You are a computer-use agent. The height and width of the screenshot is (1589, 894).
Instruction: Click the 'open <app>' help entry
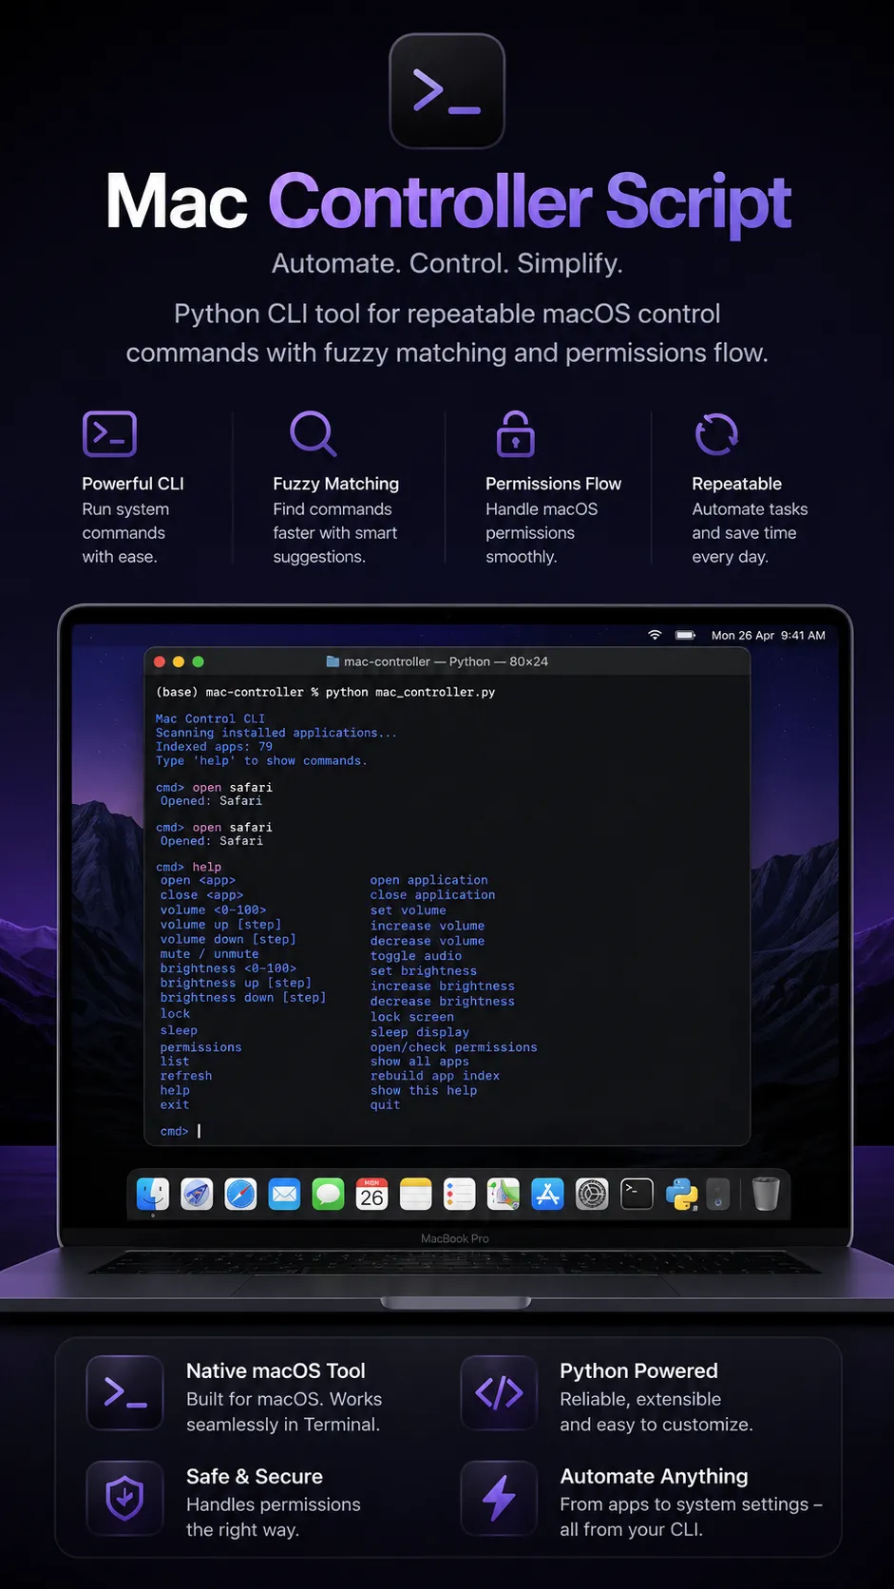coord(198,880)
